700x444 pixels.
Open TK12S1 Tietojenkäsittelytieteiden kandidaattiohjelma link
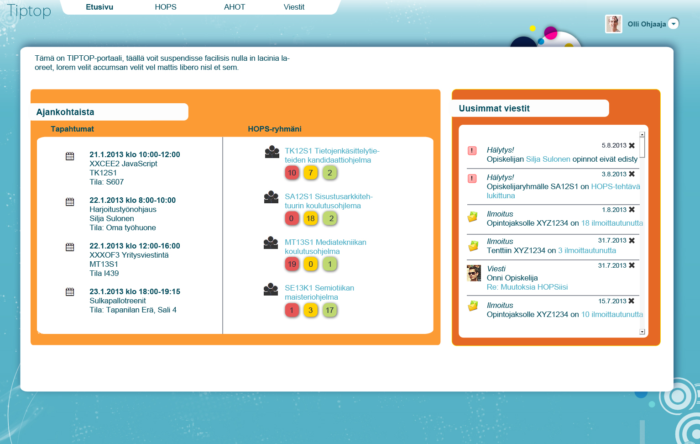[332, 155]
